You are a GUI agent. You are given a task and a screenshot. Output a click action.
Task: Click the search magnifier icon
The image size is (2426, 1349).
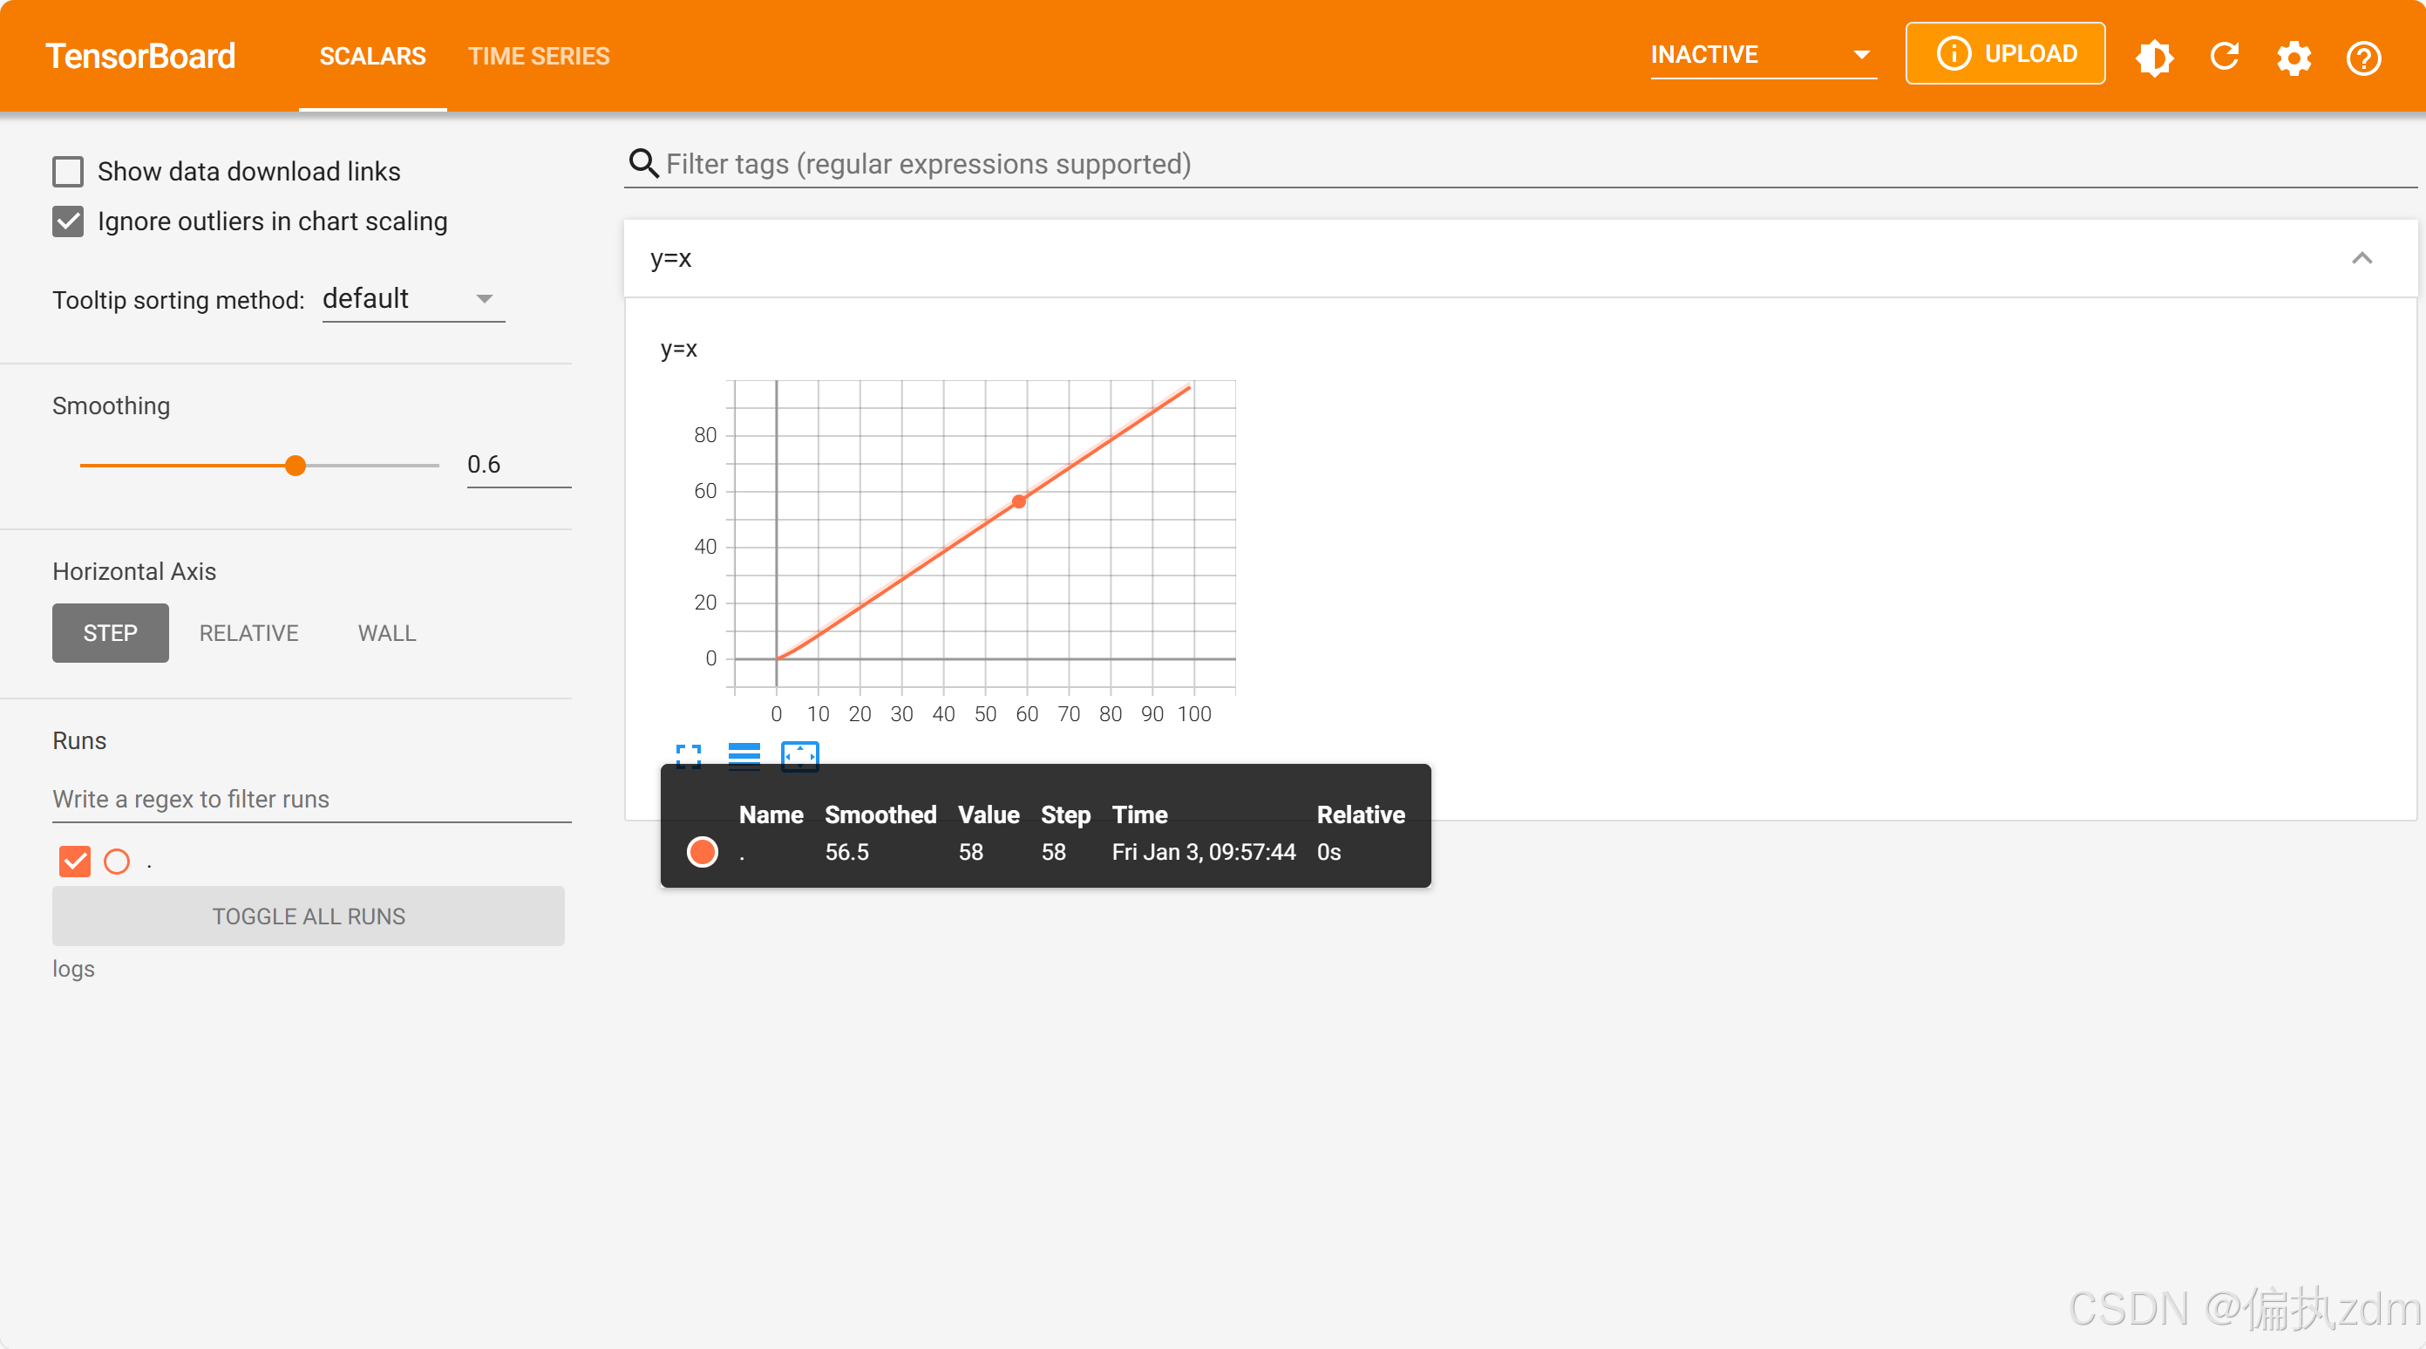643,163
